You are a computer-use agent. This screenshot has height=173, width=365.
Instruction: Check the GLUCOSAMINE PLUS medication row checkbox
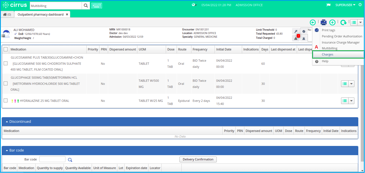[x=5, y=63]
